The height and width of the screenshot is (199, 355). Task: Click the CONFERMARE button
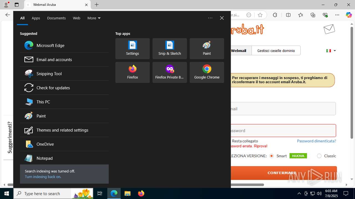pos(284,173)
